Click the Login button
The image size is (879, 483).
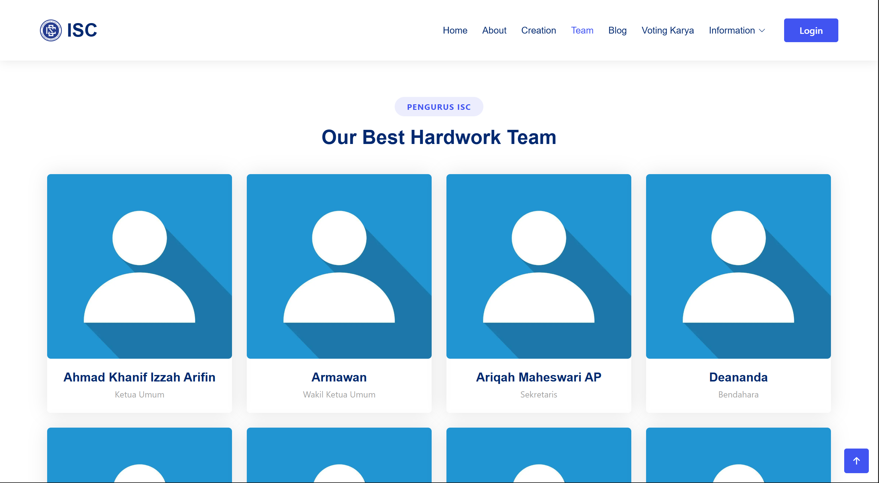811,30
